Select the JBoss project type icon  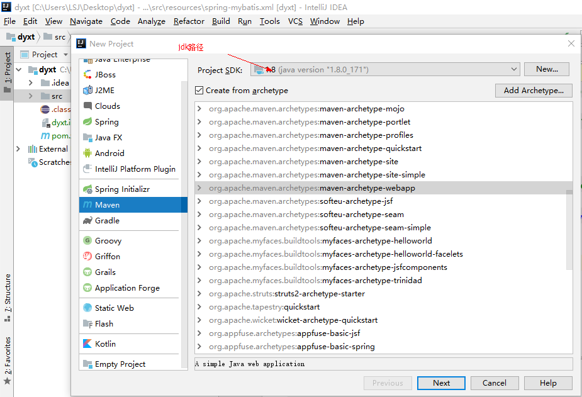pyautogui.click(x=87, y=75)
